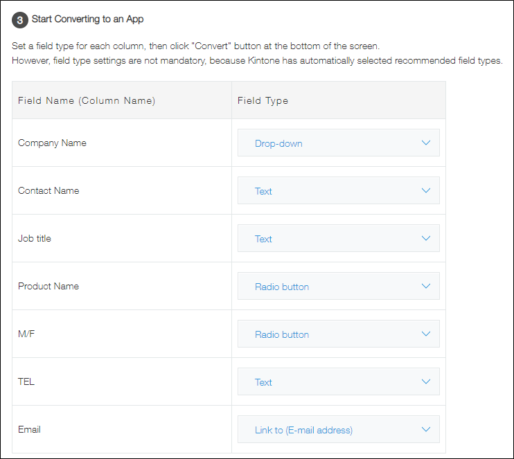Viewport: 514px width, 459px height.
Task: Select the Company Name row label
Action: coord(52,143)
